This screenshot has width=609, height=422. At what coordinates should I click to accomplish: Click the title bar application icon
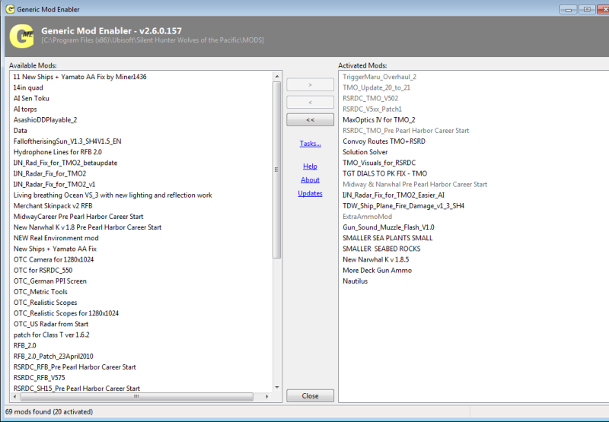(11, 9)
